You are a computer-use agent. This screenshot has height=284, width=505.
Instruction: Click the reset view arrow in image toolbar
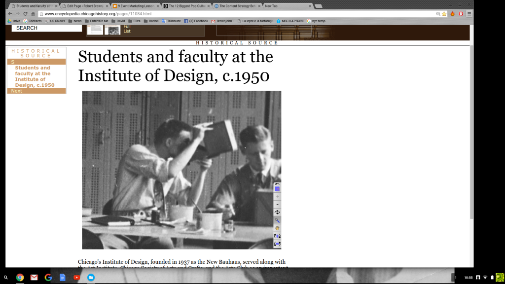[x=277, y=184]
